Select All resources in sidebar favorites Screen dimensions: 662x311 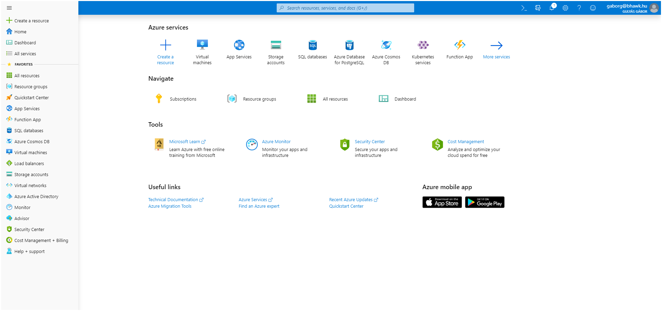point(40,76)
